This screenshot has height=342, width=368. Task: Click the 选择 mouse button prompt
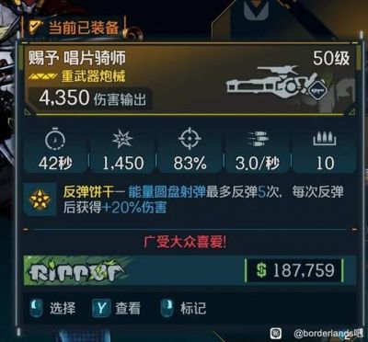click(x=53, y=308)
